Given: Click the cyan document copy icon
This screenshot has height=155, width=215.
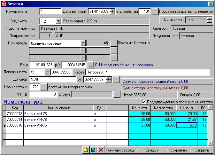Looking at the screenshot, I should (x=93, y=150).
